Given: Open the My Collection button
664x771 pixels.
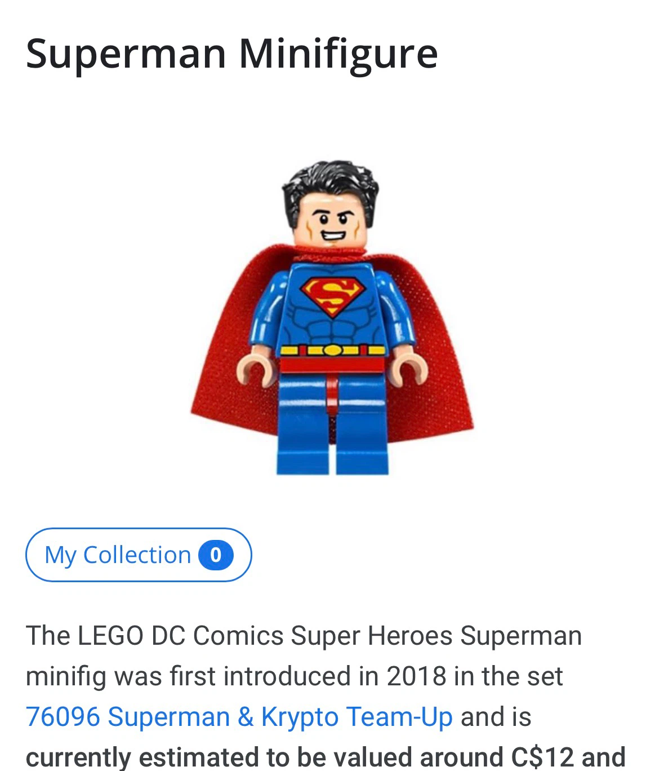Looking at the screenshot, I should point(139,555).
